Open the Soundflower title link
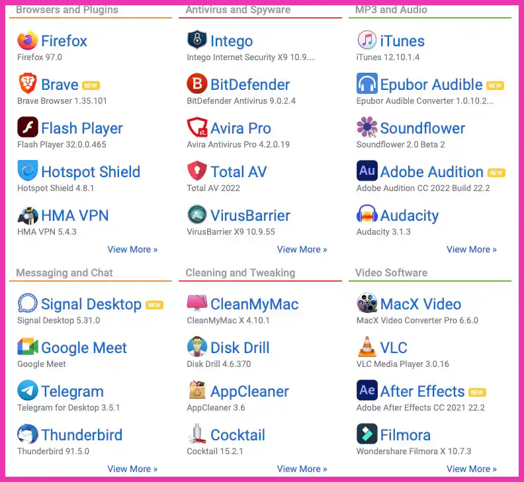Viewport: 524px width, 482px height. point(422,128)
